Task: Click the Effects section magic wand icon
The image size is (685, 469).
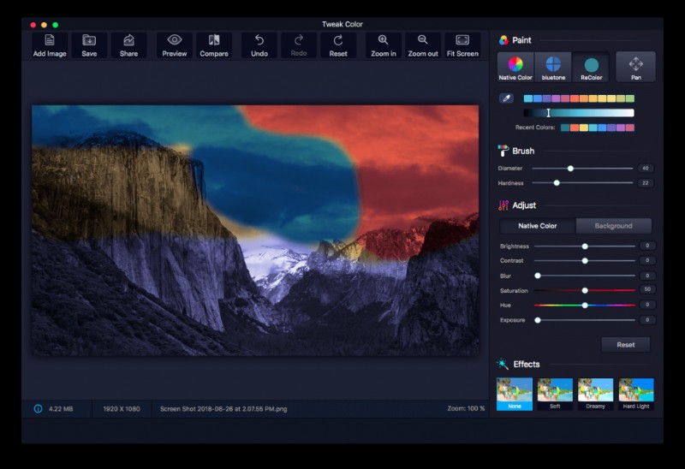Action: (503, 364)
